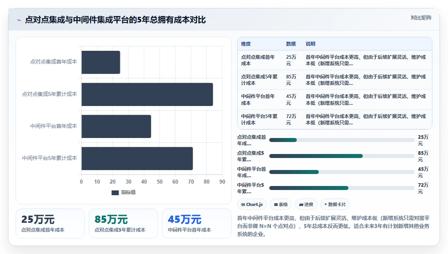448x254 pixels.
Task: Click the 85万元 data card
Action: click(124, 224)
